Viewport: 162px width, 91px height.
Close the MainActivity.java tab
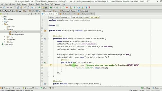(x=57, y=14)
